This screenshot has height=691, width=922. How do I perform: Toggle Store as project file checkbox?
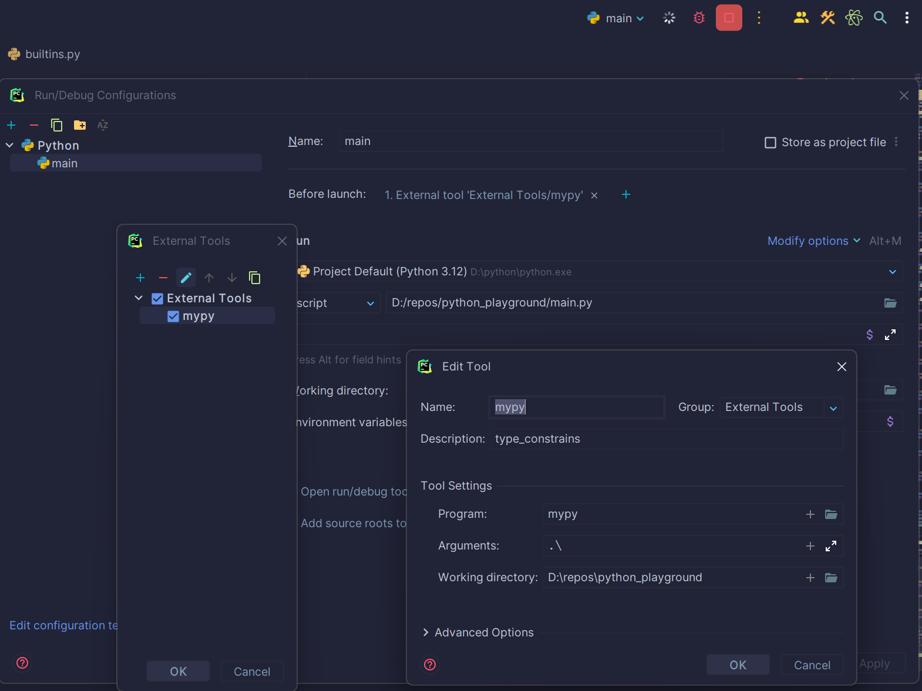770,143
